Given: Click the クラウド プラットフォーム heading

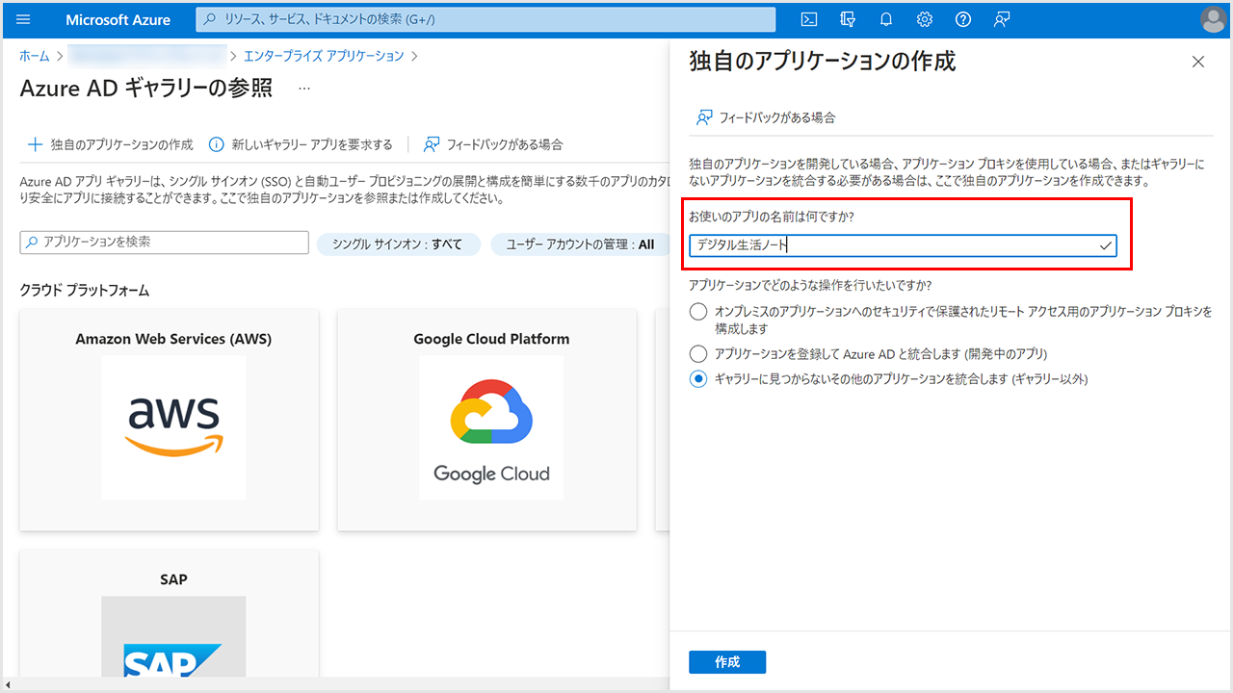Looking at the screenshot, I should [85, 291].
